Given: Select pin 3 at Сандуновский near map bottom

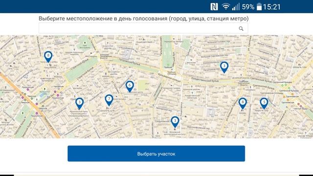Looking at the screenshot, I should click(175, 122).
